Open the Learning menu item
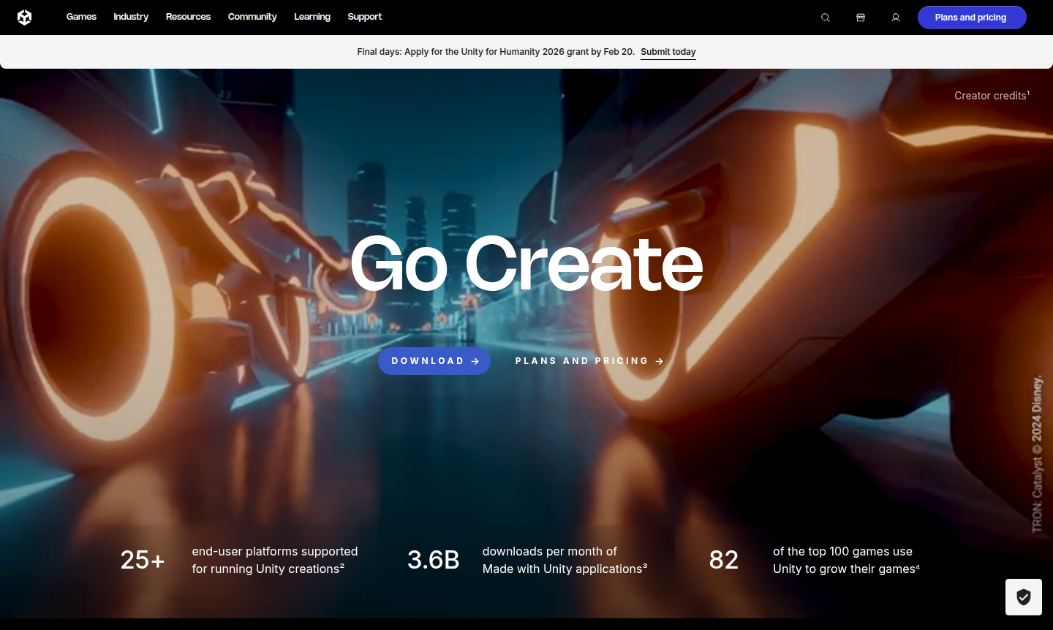Viewport: 1053px width, 630px height. coord(312,17)
